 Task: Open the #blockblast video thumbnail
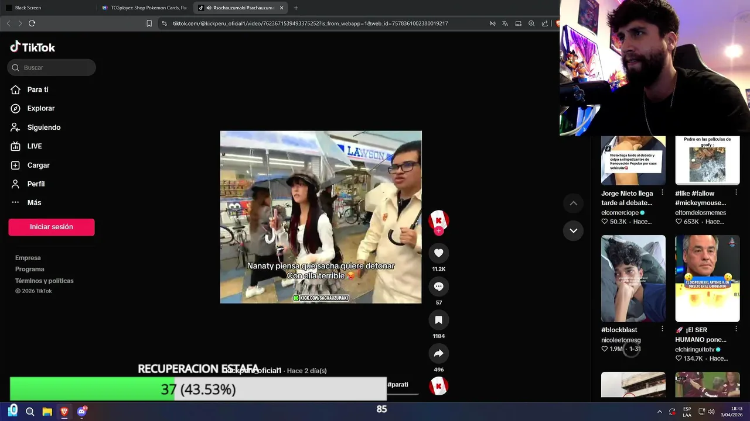pos(633,278)
